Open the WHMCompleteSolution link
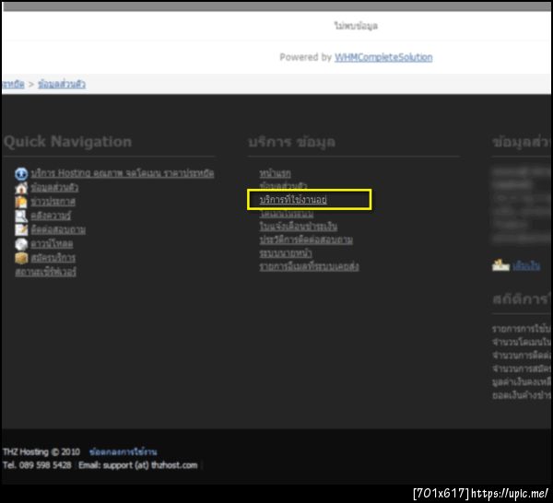Image resolution: width=553 pixels, height=503 pixels. (383, 57)
